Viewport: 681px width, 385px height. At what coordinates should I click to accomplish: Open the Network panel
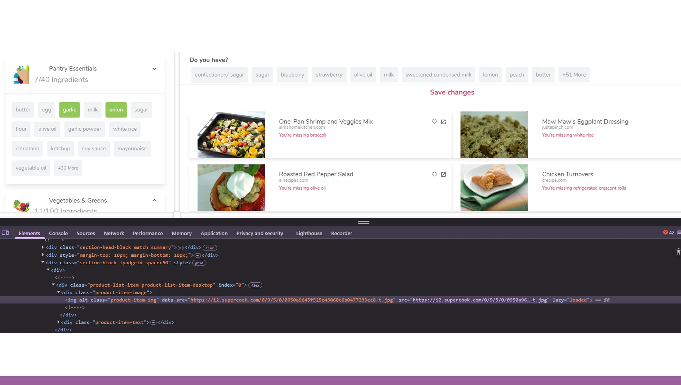click(x=114, y=233)
